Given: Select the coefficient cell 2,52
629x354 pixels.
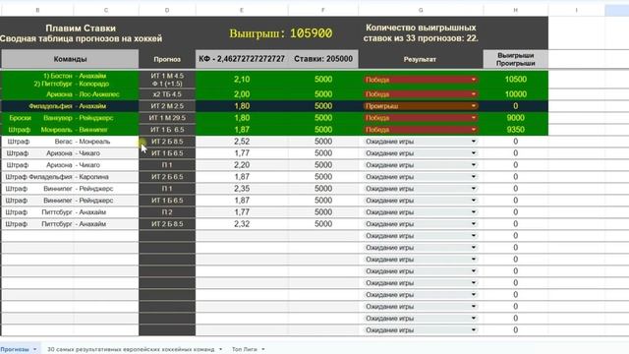Looking at the screenshot, I should click(242, 142).
